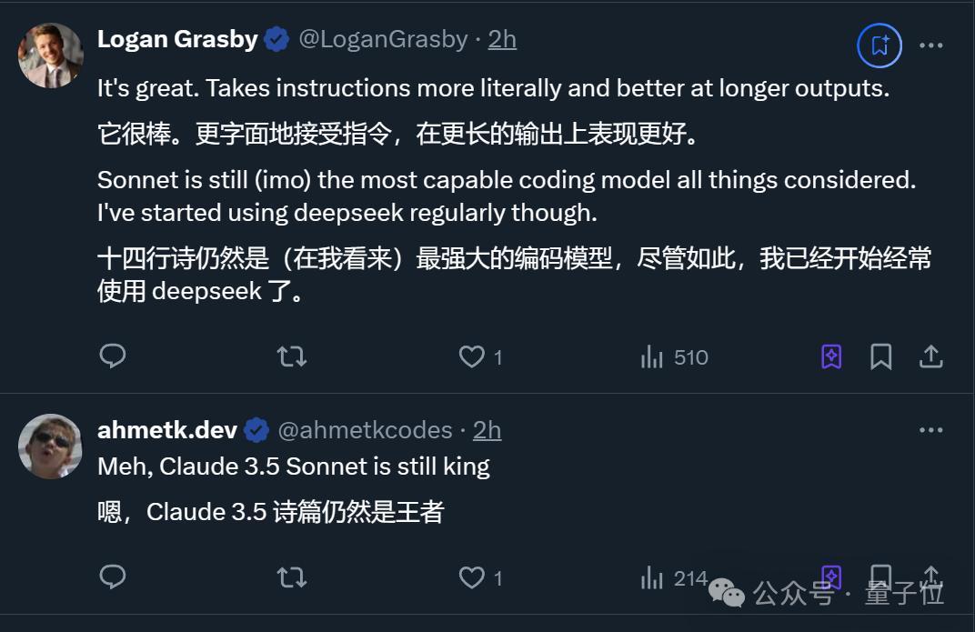The image size is (975, 632).
Task: Like Logan Grasby's tweet
Action: [473, 356]
